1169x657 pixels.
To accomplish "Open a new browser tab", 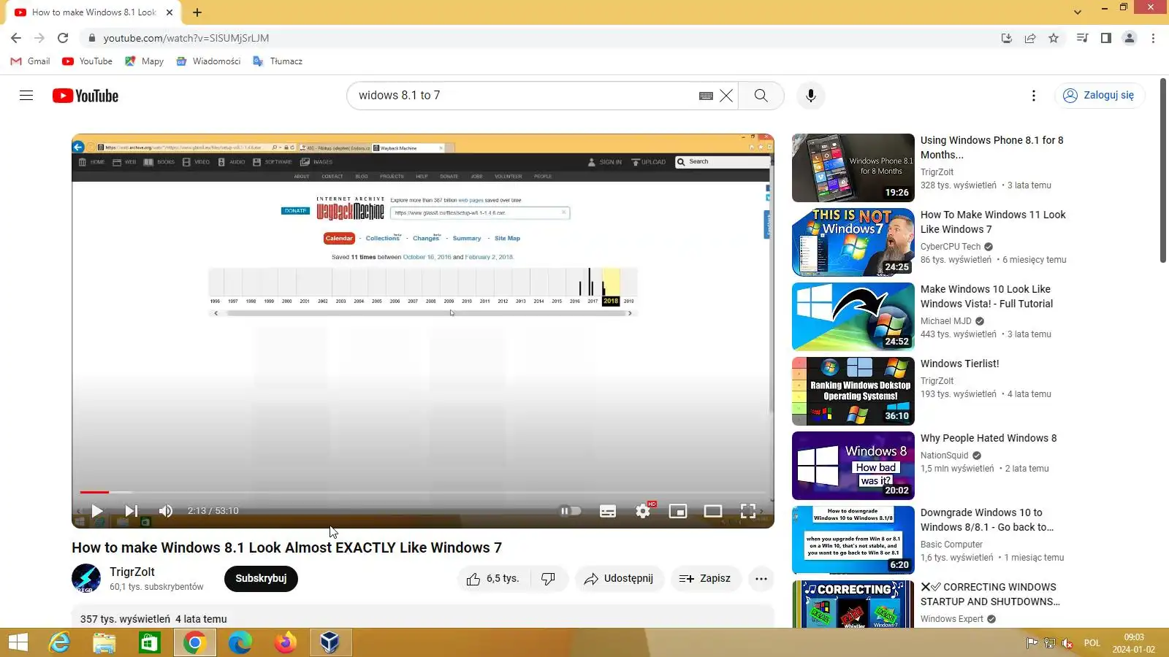I will tap(197, 12).
